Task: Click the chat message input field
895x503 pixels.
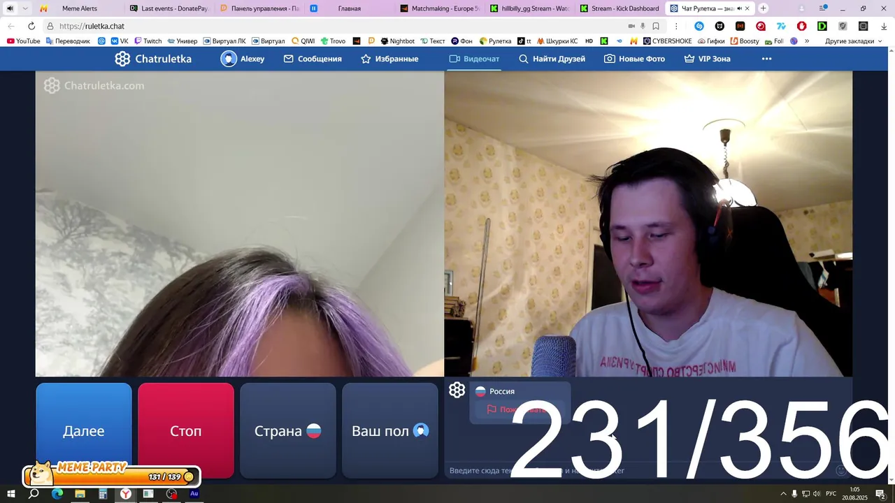Action: tap(640, 471)
